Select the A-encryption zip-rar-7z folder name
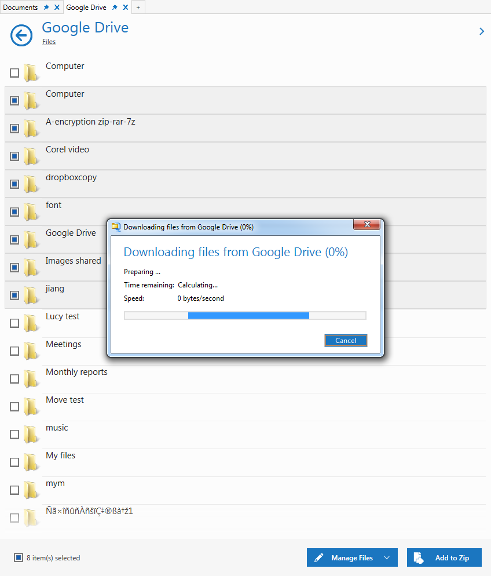The height and width of the screenshot is (576, 491). (x=91, y=122)
